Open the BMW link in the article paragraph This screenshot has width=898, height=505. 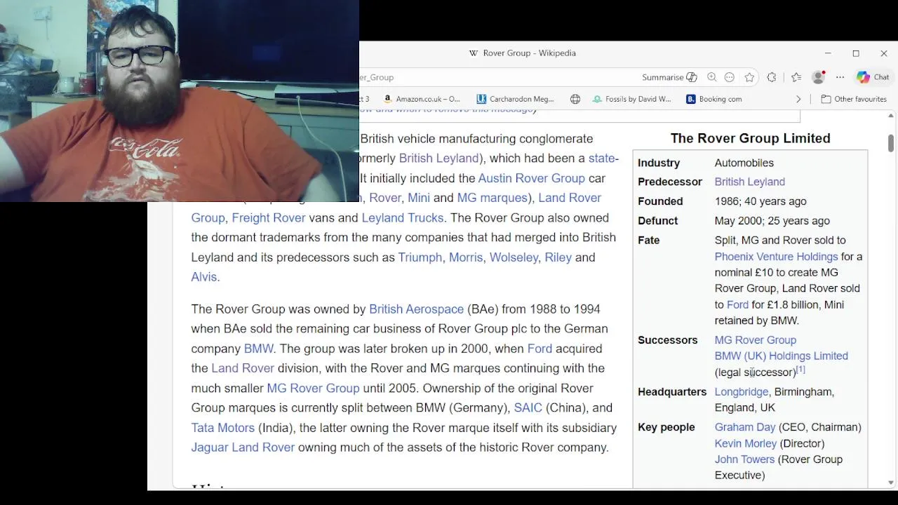(258, 349)
